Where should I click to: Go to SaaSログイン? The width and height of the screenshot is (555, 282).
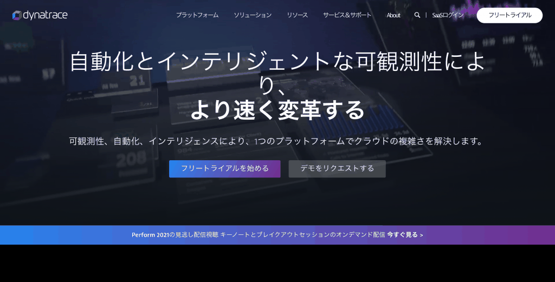[x=448, y=15]
